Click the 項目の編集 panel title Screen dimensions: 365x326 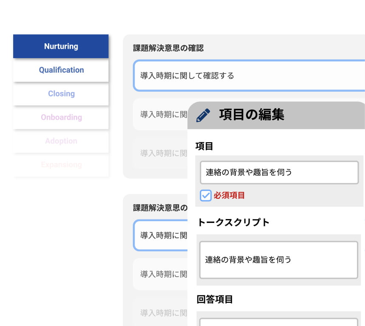[x=251, y=115]
